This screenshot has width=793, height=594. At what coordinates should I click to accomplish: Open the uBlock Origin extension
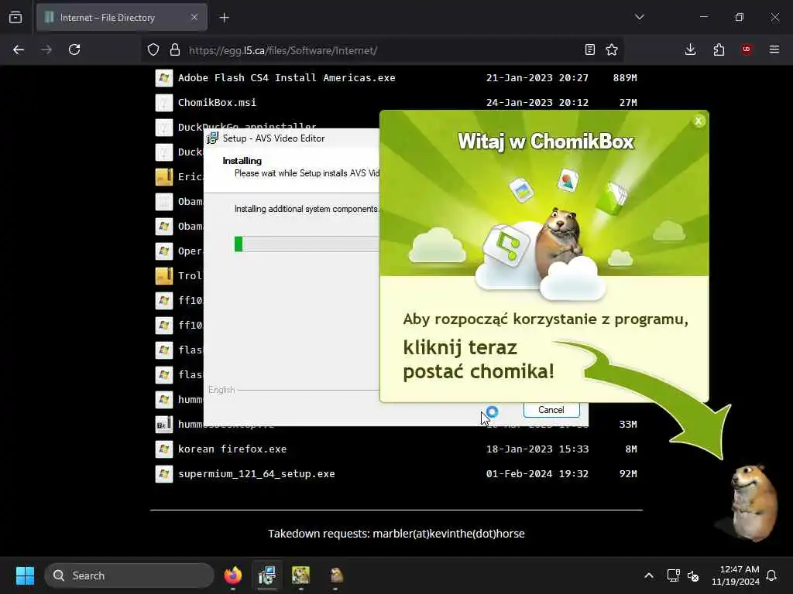(x=747, y=49)
